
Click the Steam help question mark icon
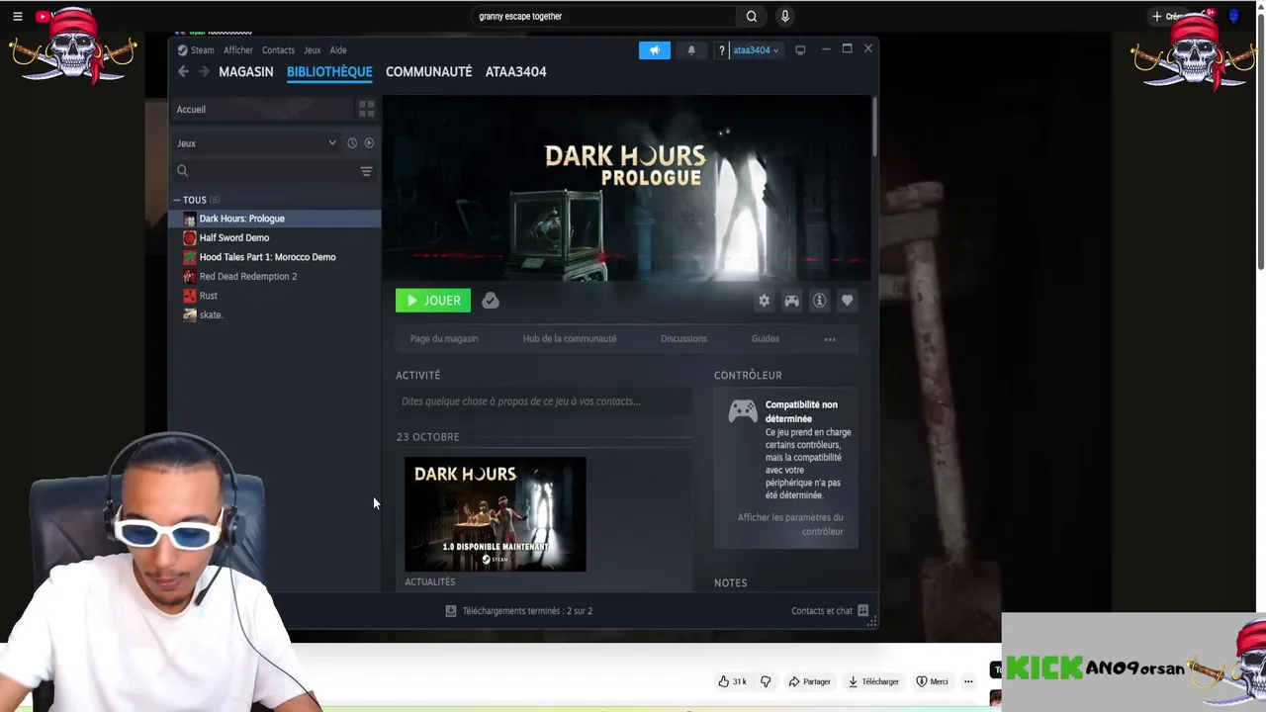pos(721,49)
